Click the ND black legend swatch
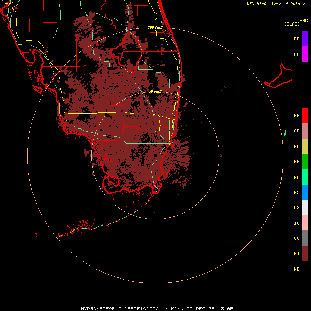 305,269
